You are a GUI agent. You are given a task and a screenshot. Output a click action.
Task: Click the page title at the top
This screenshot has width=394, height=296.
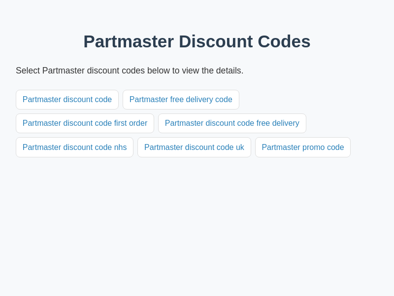click(x=197, y=41)
